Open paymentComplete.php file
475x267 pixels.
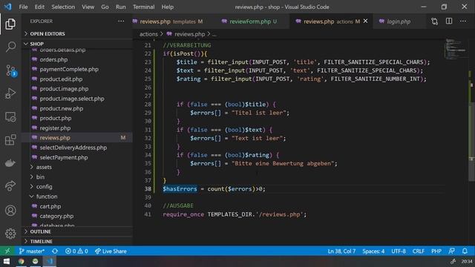point(69,69)
